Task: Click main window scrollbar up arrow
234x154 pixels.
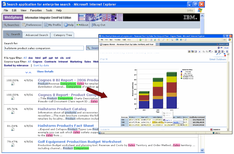Action: pyautogui.click(x=202, y=16)
